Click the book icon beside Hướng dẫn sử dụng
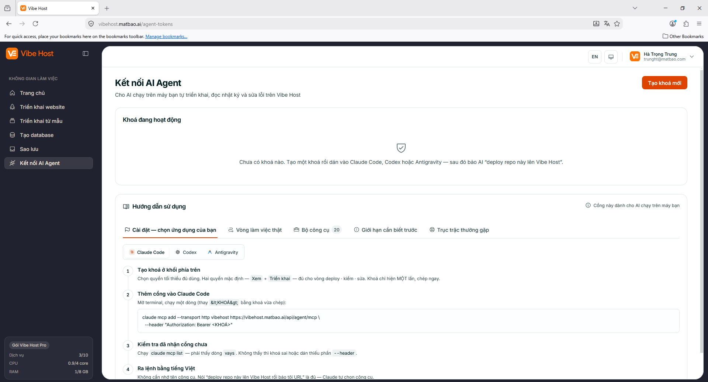 coord(126,207)
